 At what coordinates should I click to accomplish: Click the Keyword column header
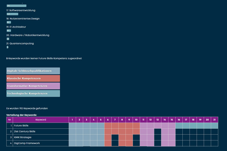click(40, 120)
